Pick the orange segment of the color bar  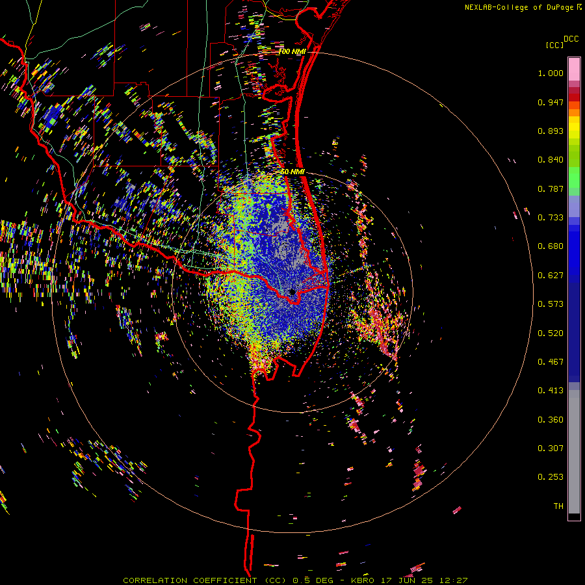click(574, 112)
